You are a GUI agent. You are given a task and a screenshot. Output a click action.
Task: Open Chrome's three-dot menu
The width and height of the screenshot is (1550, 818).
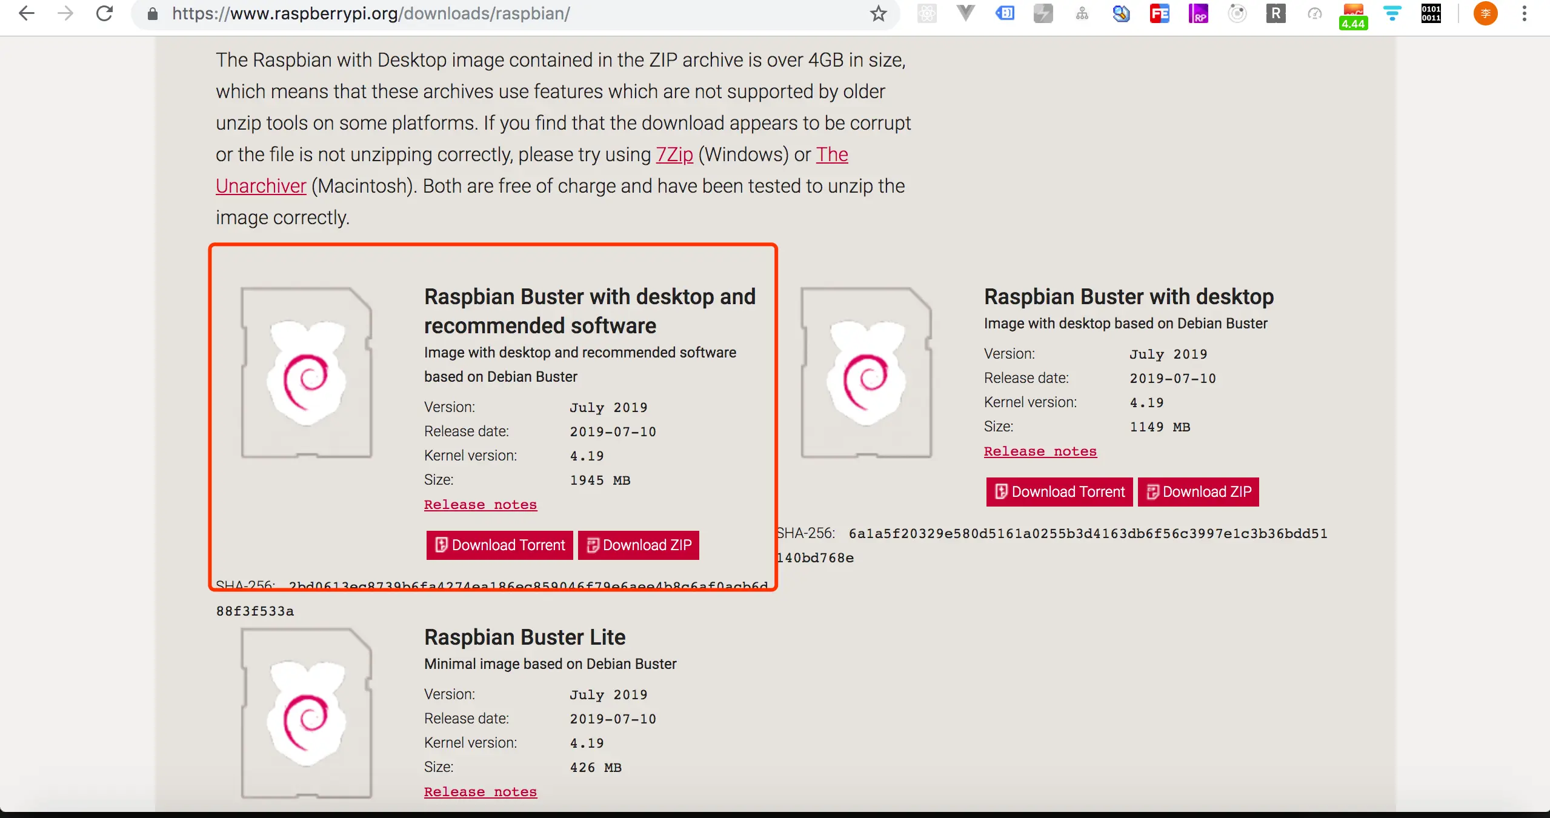coord(1525,13)
